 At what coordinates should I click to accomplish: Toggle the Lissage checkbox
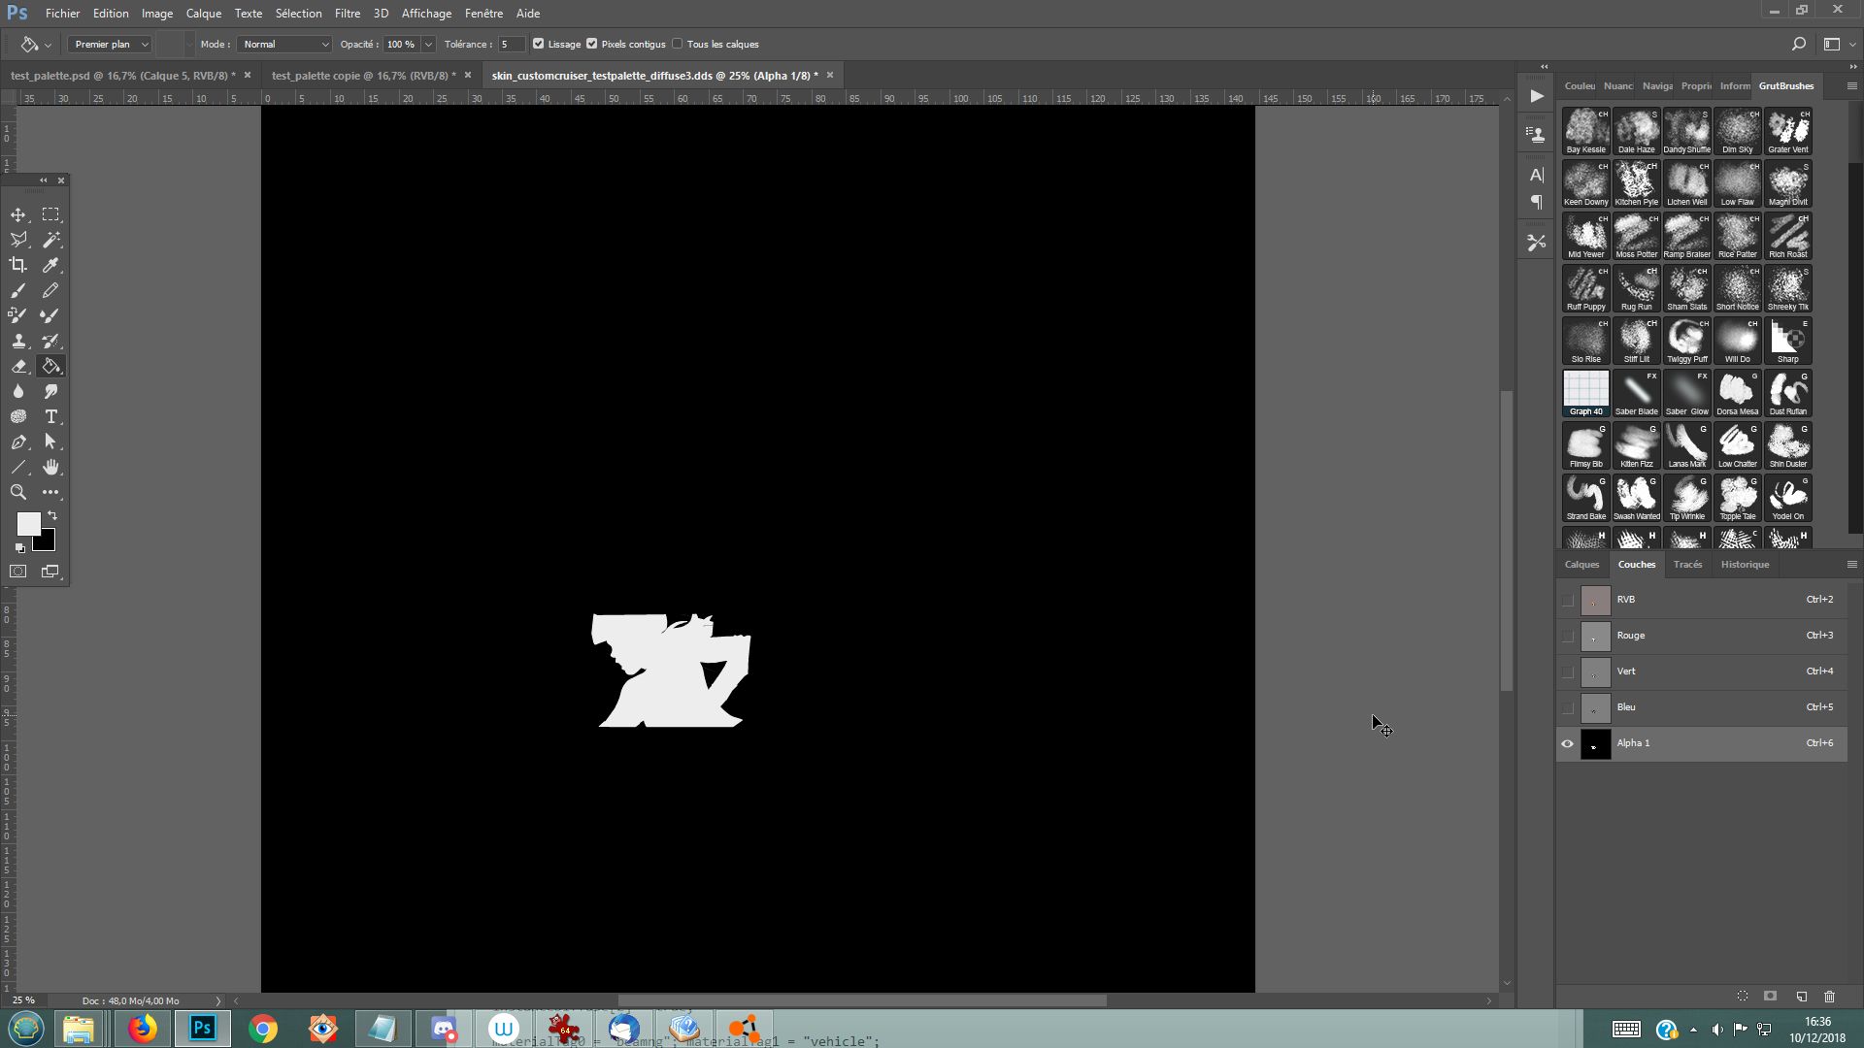[539, 44]
